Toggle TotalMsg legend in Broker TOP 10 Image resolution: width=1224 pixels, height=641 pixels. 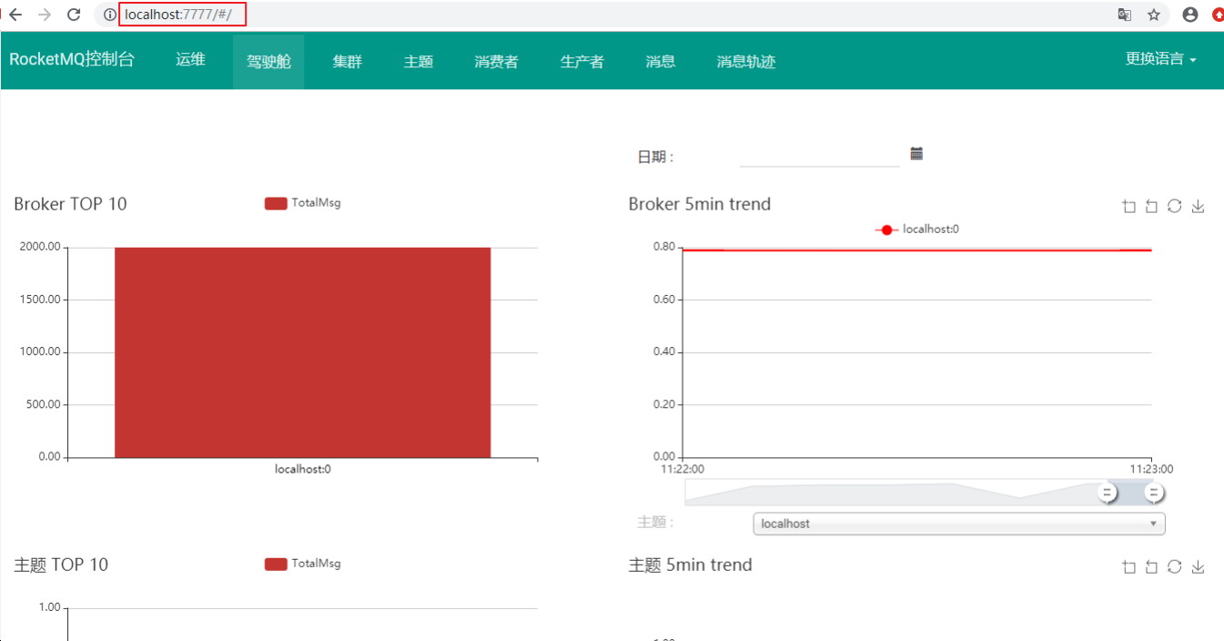(302, 203)
